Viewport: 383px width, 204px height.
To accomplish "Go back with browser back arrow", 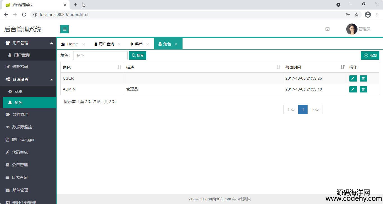I will tap(6, 15).
